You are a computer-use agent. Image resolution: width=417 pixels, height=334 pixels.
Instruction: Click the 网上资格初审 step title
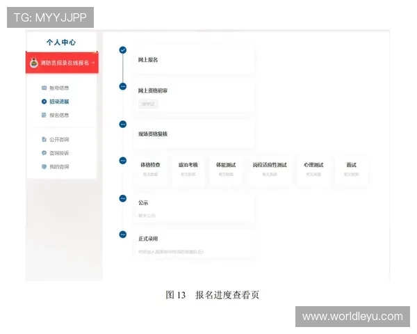tap(153, 91)
